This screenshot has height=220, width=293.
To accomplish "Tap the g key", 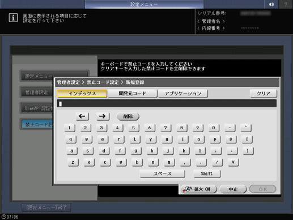I will (136, 151).
